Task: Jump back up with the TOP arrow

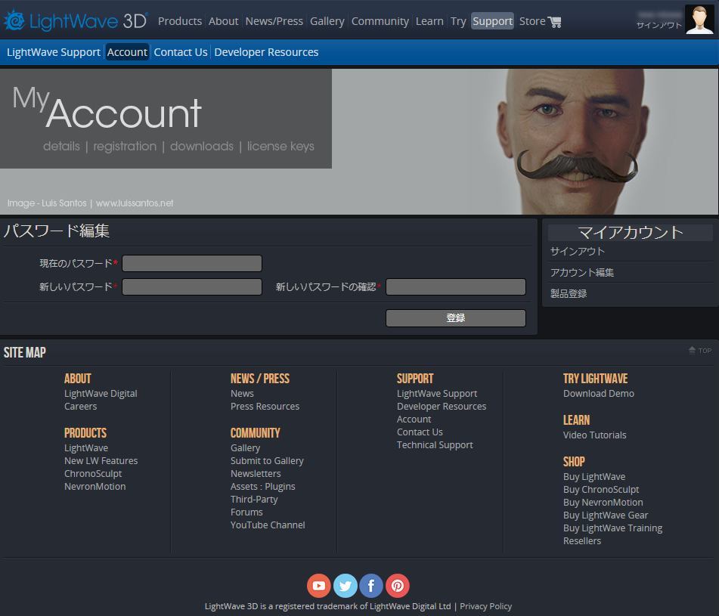Action: tap(700, 351)
